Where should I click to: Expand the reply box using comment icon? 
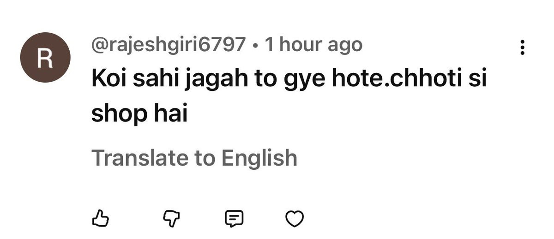(x=234, y=218)
